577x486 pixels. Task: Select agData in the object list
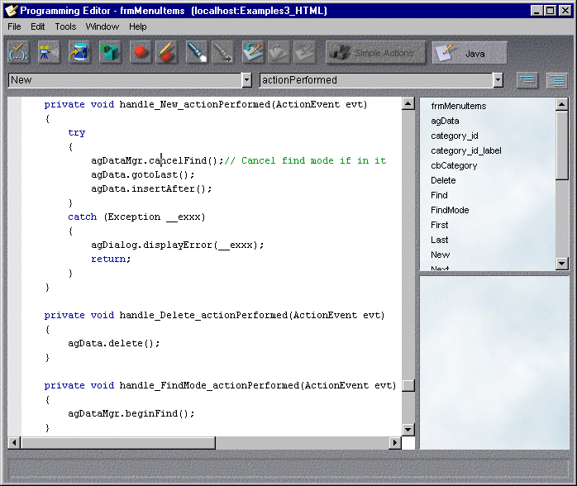[x=445, y=121]
